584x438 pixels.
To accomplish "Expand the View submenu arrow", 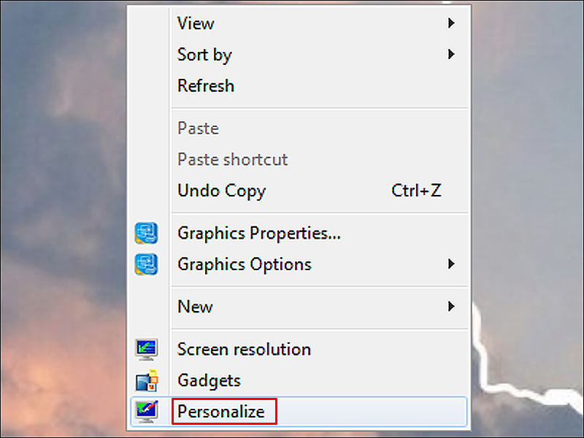I will (451, 23).
